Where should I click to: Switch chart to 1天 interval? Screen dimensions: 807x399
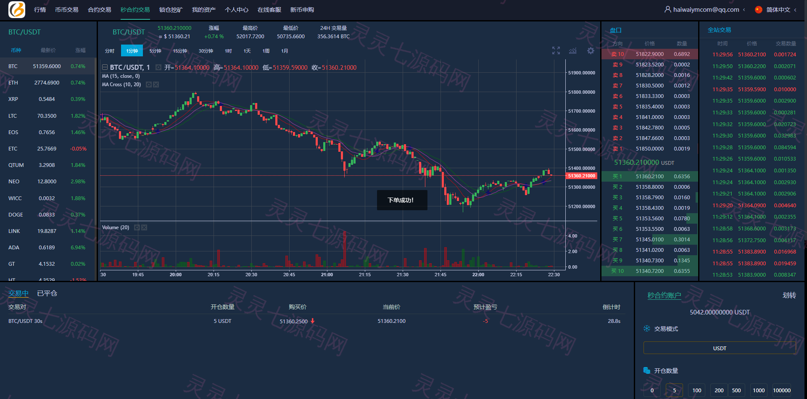(247, 51)
